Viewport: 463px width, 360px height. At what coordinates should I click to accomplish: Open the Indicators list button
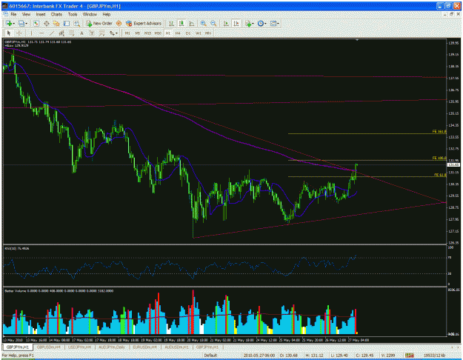(248, 24)
